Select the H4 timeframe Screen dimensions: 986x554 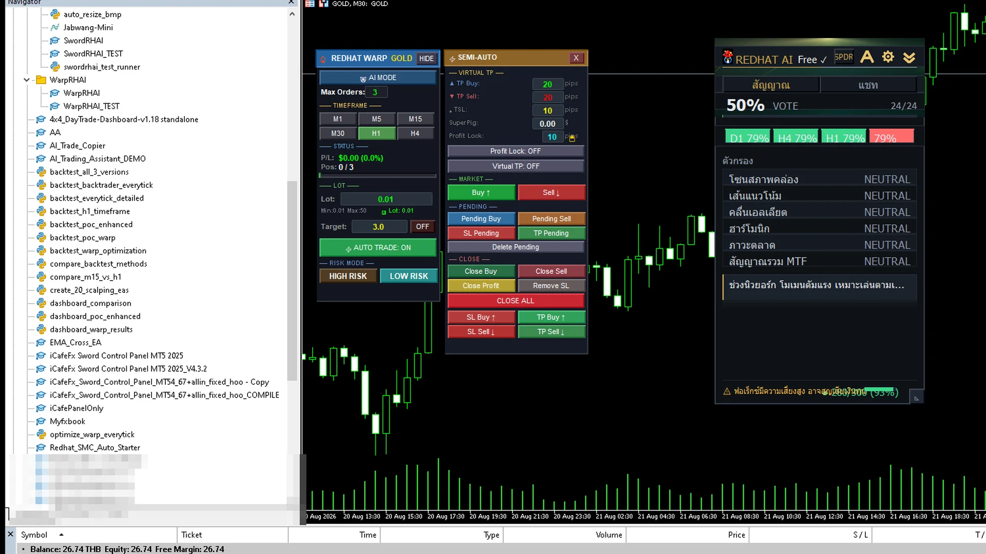pos(415,133)
